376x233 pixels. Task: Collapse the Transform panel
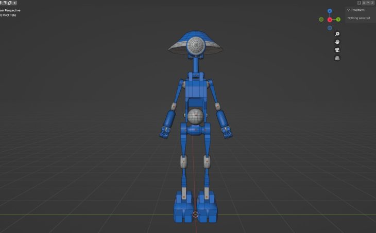tap(349, 10)
